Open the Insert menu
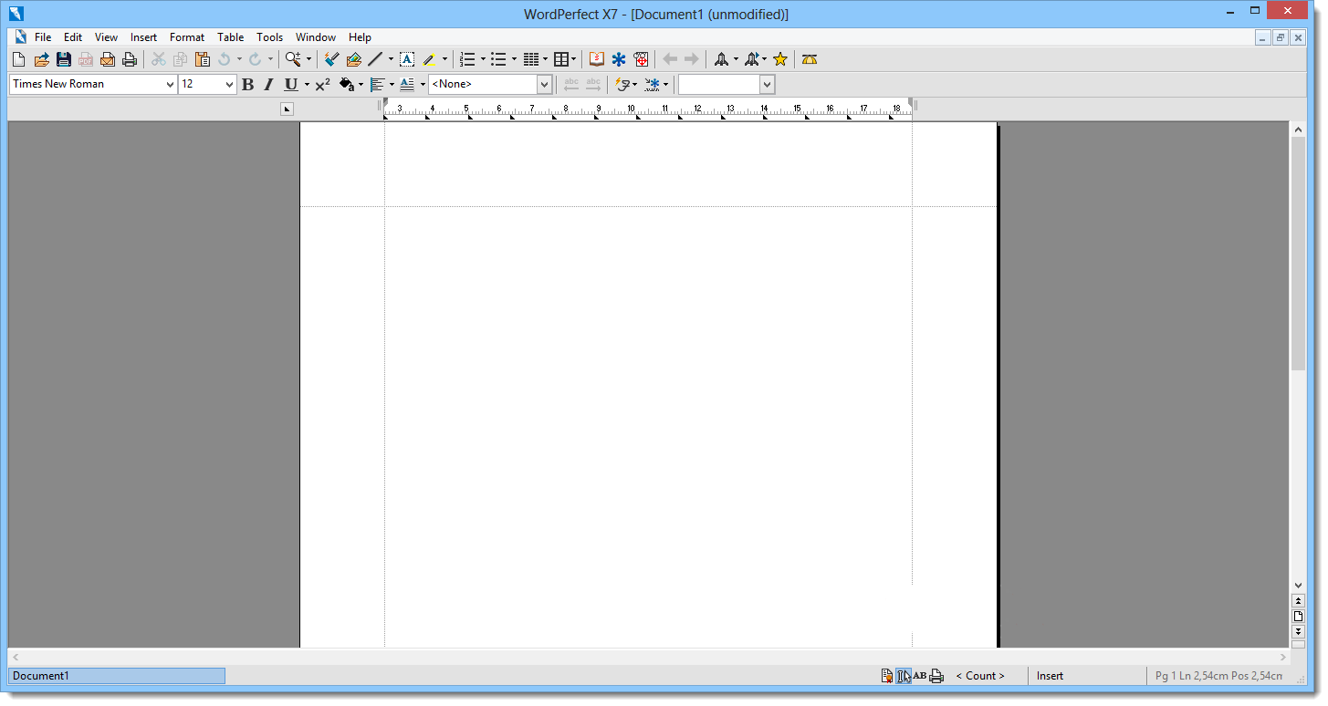The width and height of the screenshot is (1328, 706). click(x=143, y=37)
